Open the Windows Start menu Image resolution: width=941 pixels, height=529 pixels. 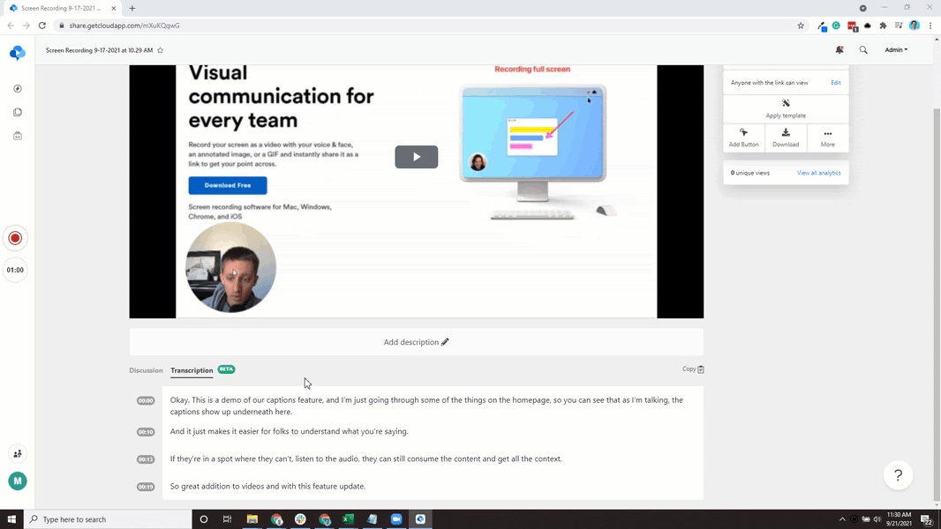[11, 519]
